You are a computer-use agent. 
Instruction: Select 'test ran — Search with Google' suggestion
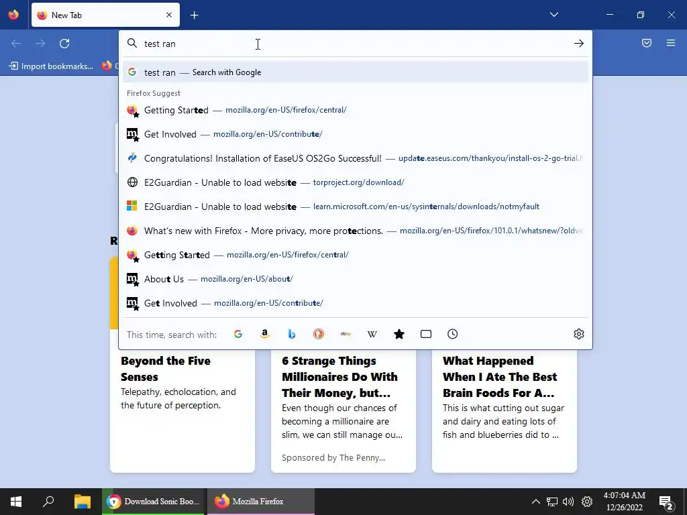tap(356, 72)
